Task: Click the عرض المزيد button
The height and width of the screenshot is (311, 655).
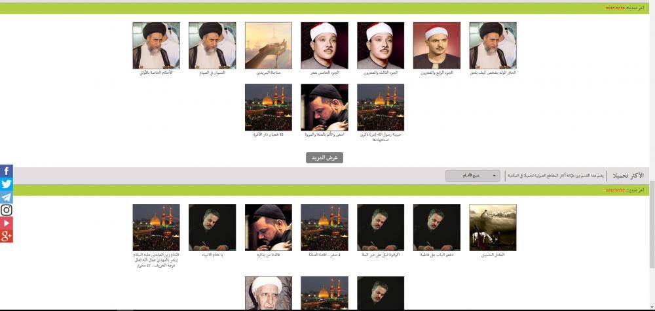Action: point(325,157)
